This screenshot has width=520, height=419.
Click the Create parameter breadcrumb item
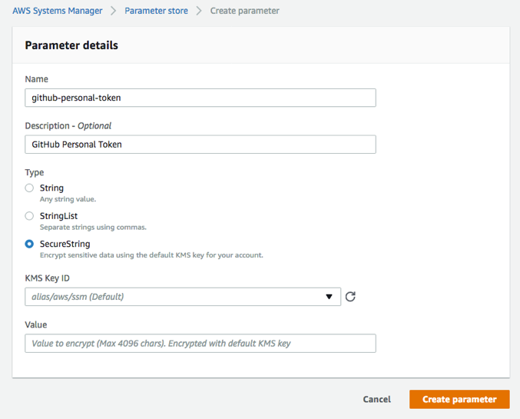click(245, 11)
